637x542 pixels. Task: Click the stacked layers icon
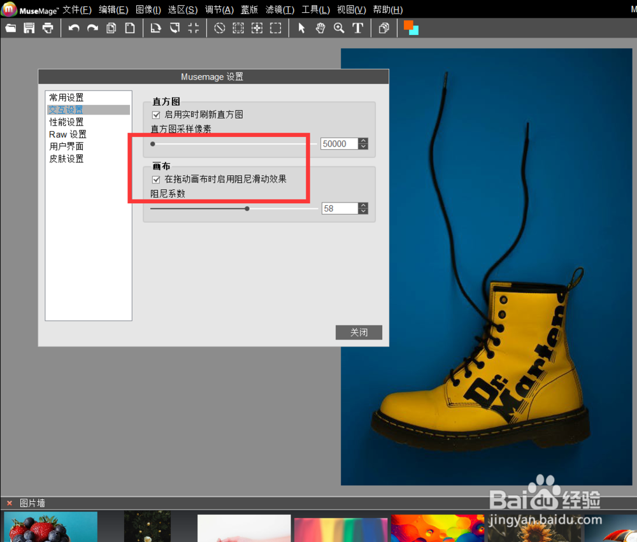pos(383,28)
